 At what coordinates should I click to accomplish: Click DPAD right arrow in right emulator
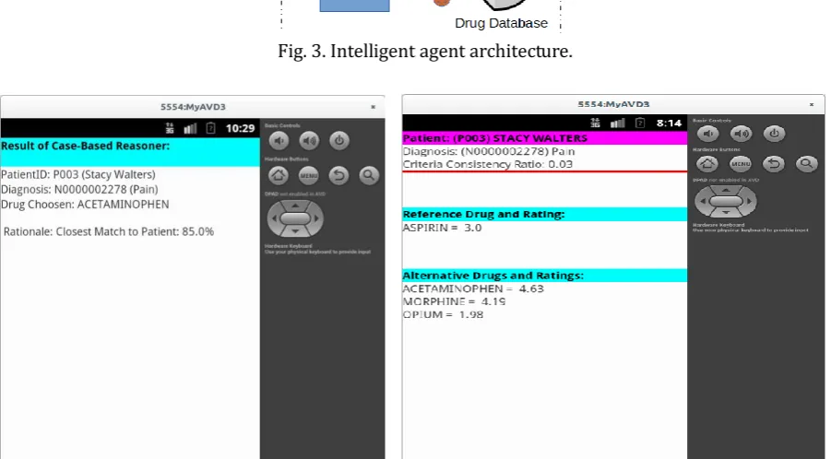click(x=749, y=201)
